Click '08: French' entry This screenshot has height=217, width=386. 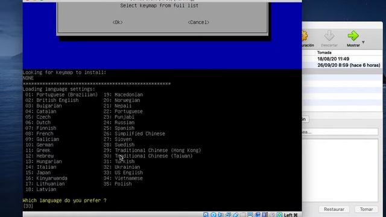pyautogui.click(x=39, y=134)
